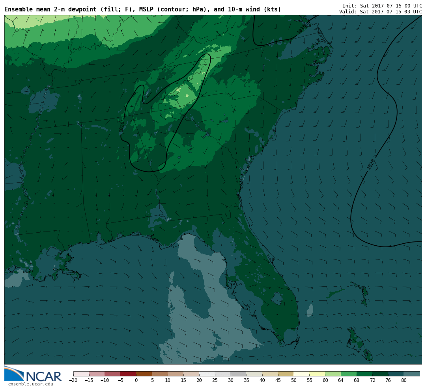Pick the tan swatch between 45 and 50
Image resolution: width=426 pixels, height=389 pixels.
click(x=286, y=374)
